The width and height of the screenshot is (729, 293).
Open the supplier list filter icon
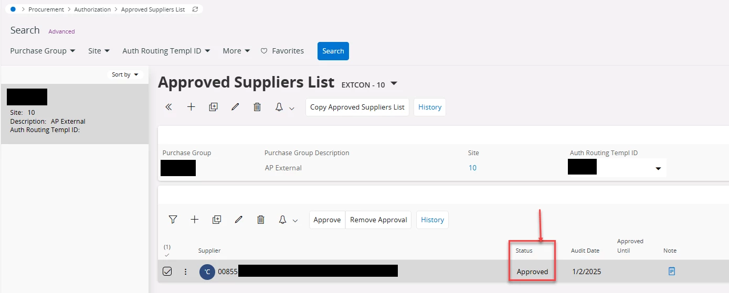(x=173, y=220)
